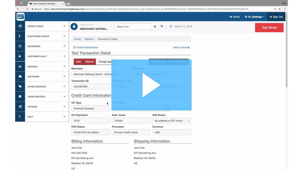This screenshot has height=170, width=303.
Task: Click the Other Services tags icon
Action: pos(20,86)
